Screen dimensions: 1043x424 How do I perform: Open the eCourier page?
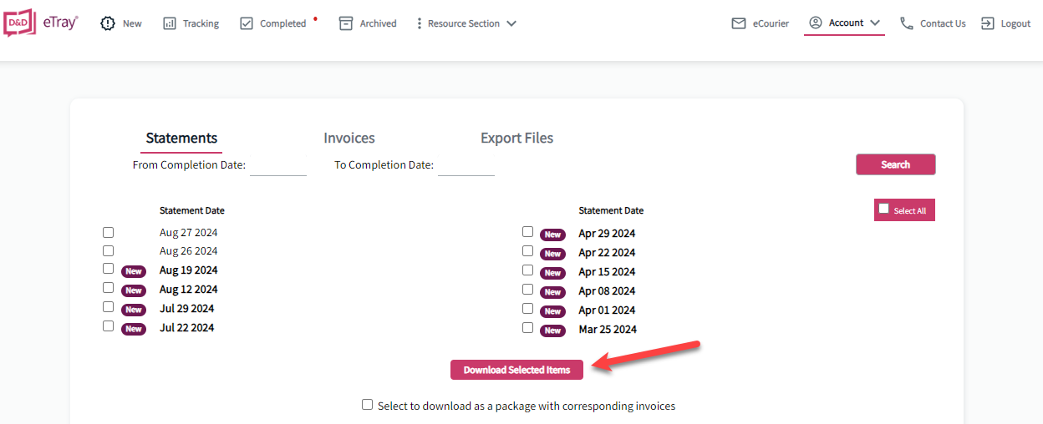click(771, 23)
